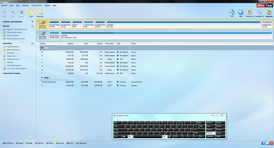
Task: Click the Discard X toolbar icon
Action: point(21,13)
